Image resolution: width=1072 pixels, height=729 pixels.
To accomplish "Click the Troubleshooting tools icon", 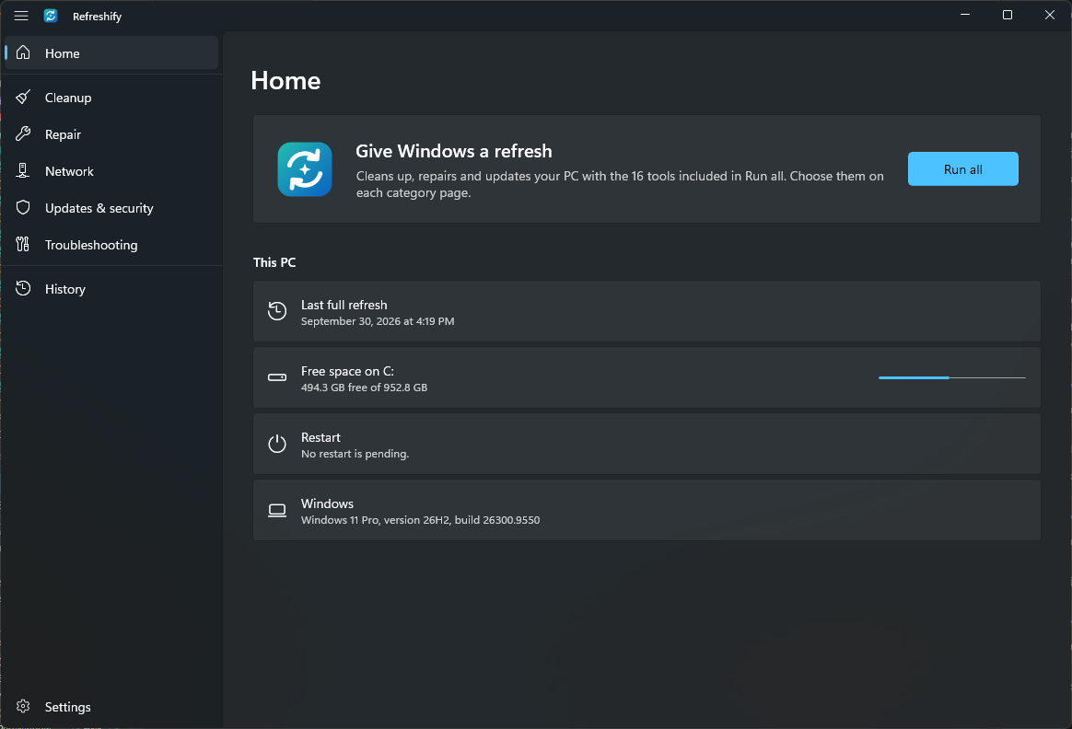I will pos(23,245).
